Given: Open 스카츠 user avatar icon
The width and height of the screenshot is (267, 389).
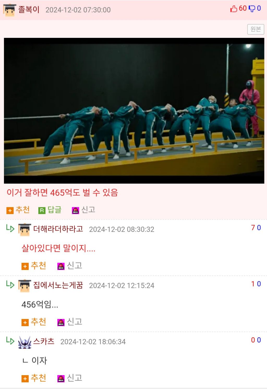Looking at the screenshot, I should 25,342.
